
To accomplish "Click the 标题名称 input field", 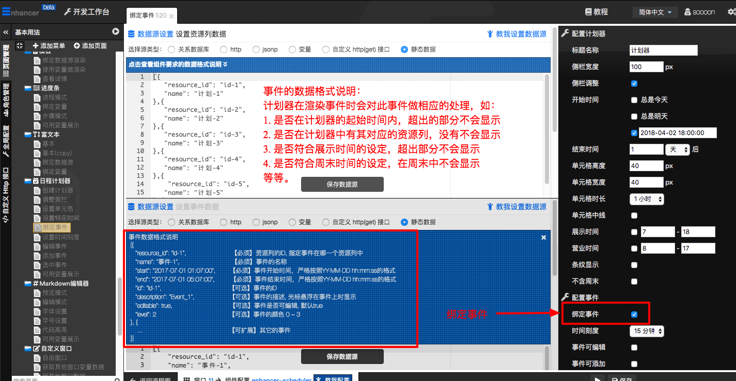I will pyautogui.click(x=663, y=51).
